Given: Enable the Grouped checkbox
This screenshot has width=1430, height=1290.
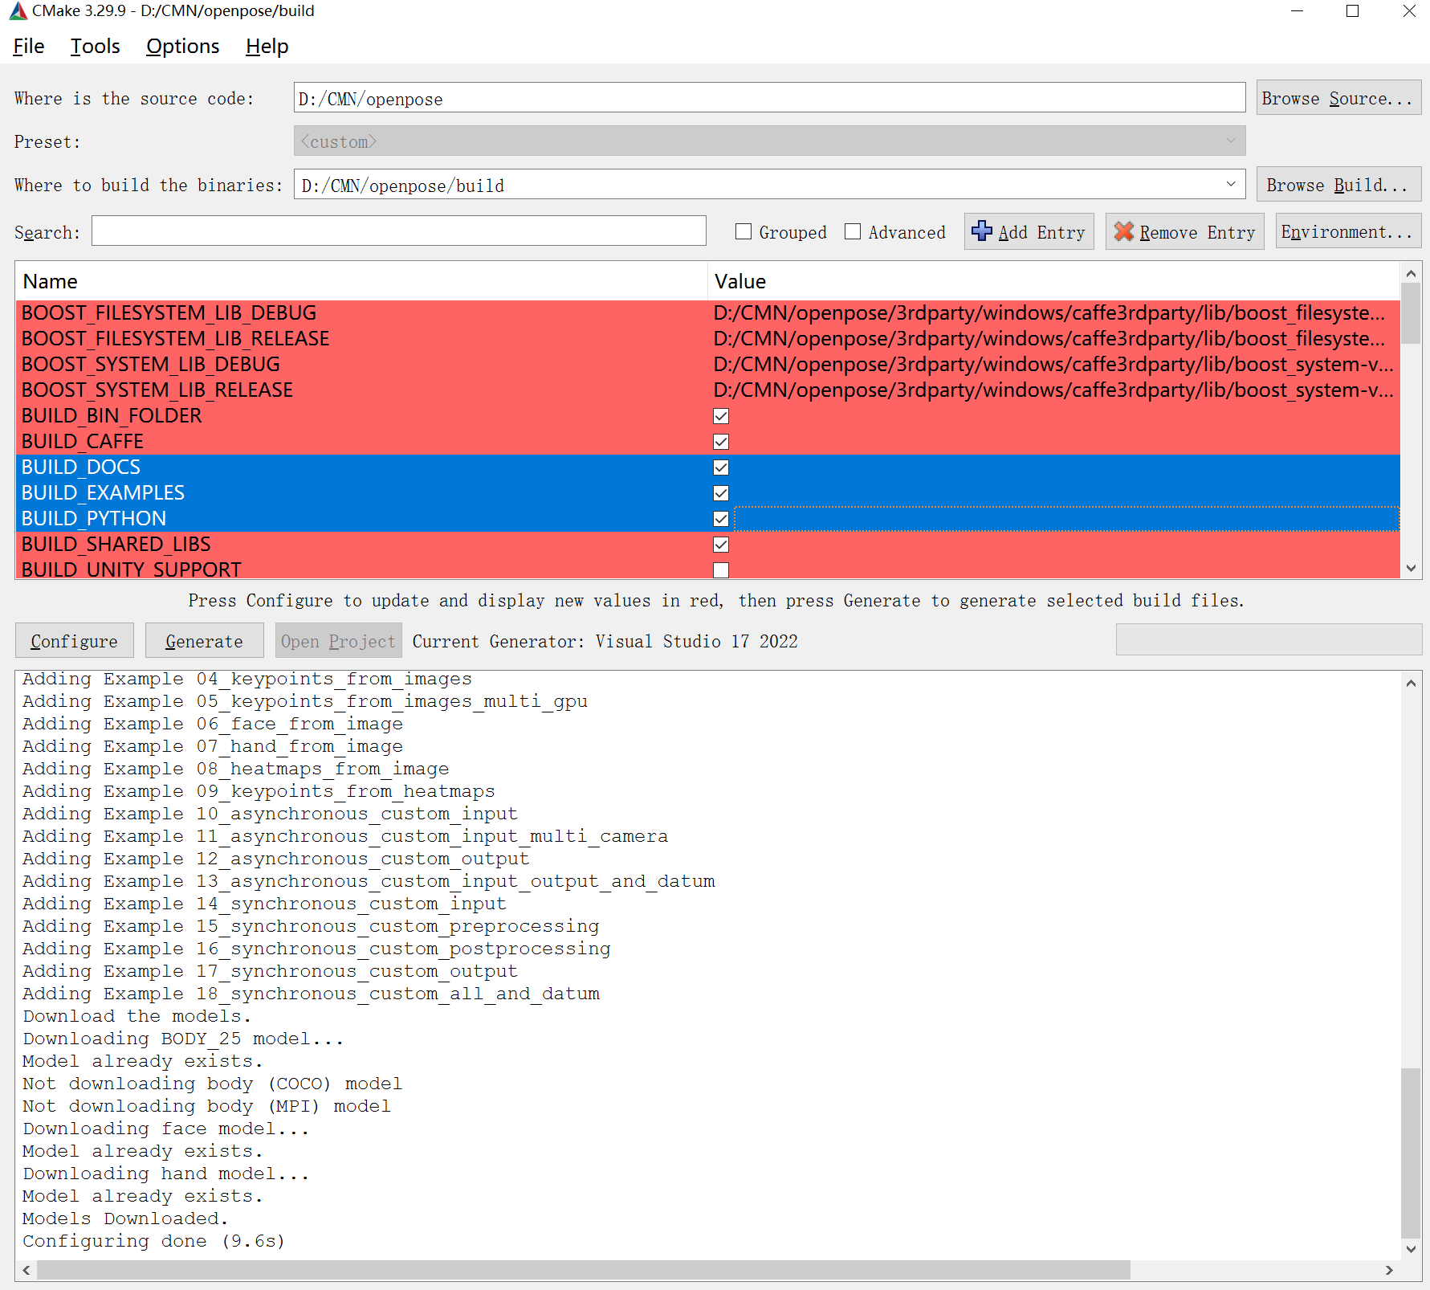Looking at the screenshot, I should pos(743,231).
